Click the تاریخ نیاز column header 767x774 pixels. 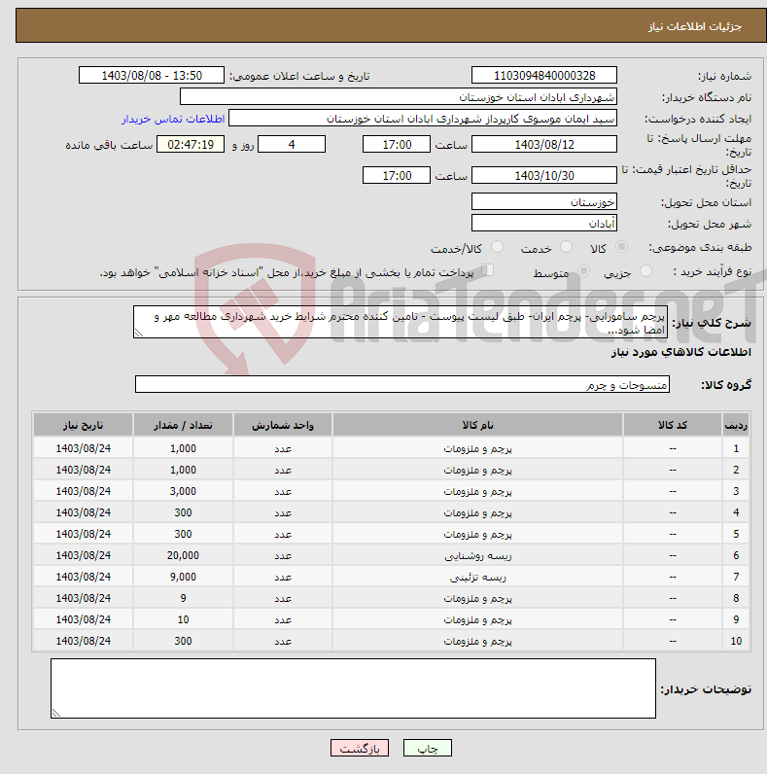[83, 425]
